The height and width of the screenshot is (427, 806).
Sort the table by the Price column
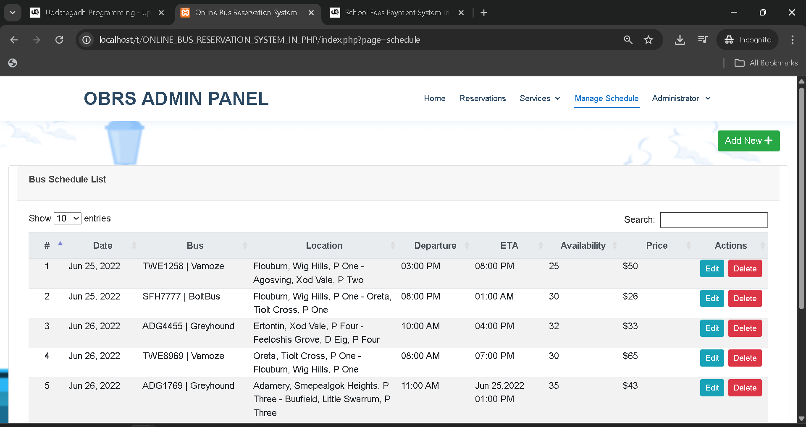pyautogui.click(x=656, y=245)
